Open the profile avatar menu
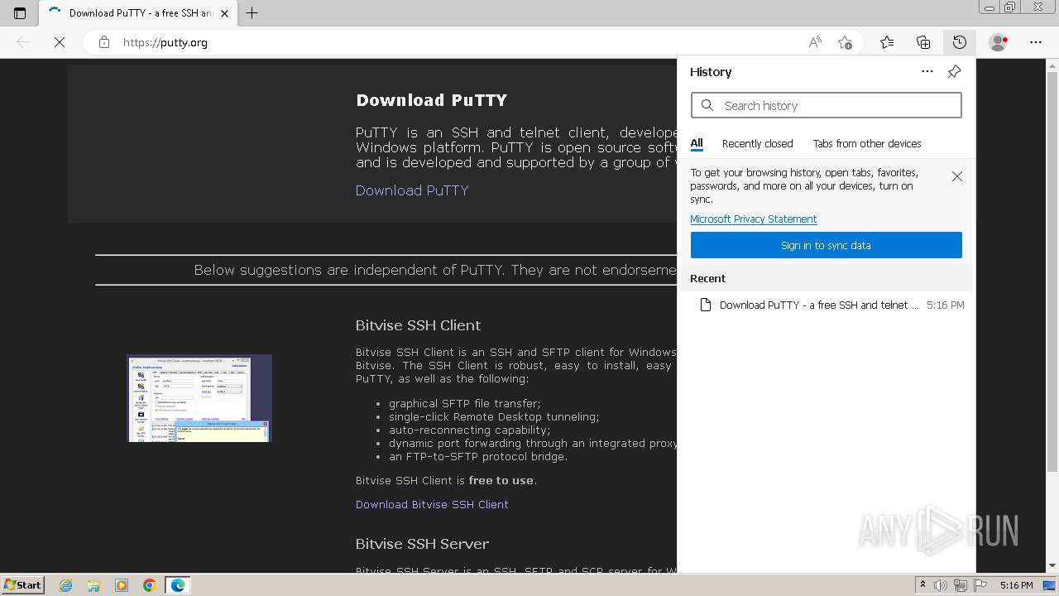This screenshot has height=596, width=1059. pyautogui.click(x=999, y=42)
